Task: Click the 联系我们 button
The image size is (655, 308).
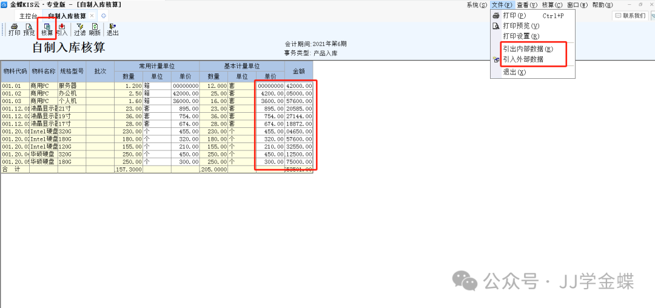Action: click(630, 16)
